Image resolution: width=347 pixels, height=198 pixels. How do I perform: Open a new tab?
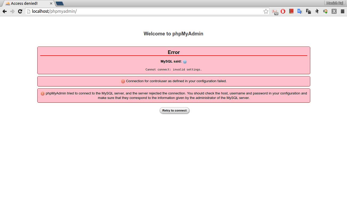(60, 3)
